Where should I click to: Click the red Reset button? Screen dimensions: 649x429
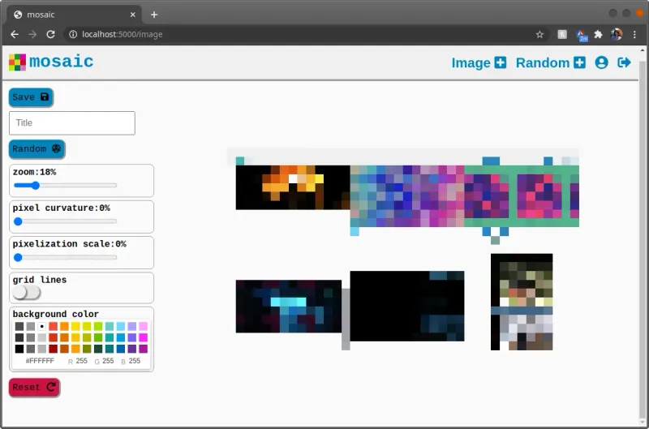pos(34,387)
